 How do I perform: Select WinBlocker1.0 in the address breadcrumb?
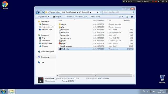tap(84, 12)
